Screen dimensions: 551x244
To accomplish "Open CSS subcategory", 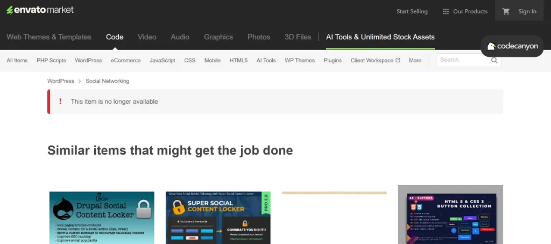I will 190,60.
